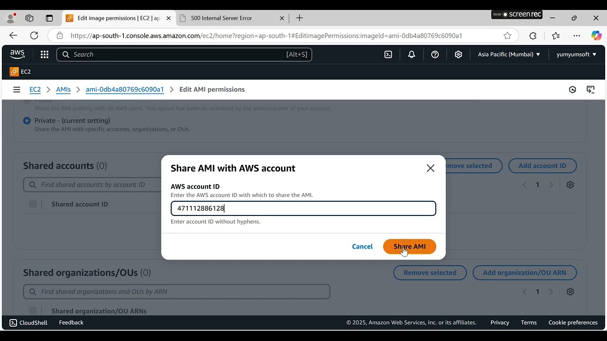This screenshot has width=607, height=341.
Task: Expand the yumyumsoft account dropdown
Action: coord(576,54)
